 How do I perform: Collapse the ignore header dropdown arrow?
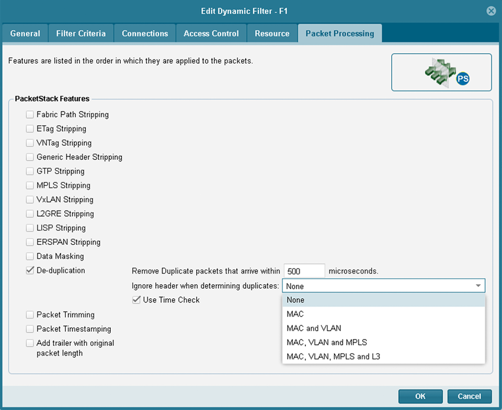[x=478, y=286]
